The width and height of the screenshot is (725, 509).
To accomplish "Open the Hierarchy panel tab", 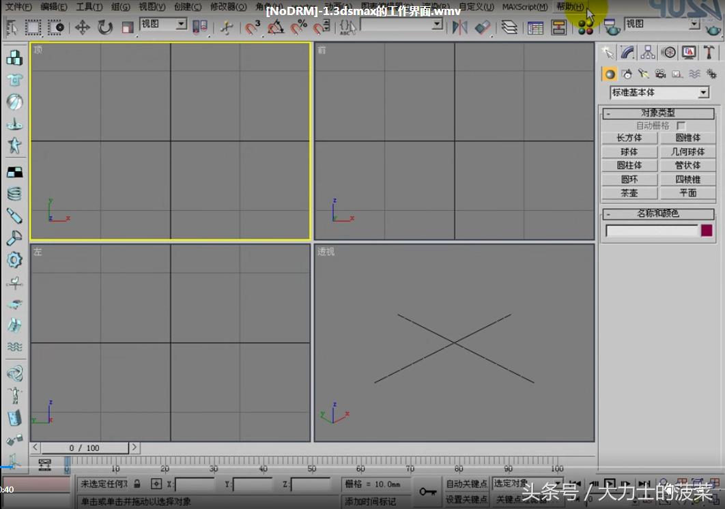I will coord(648,53).
